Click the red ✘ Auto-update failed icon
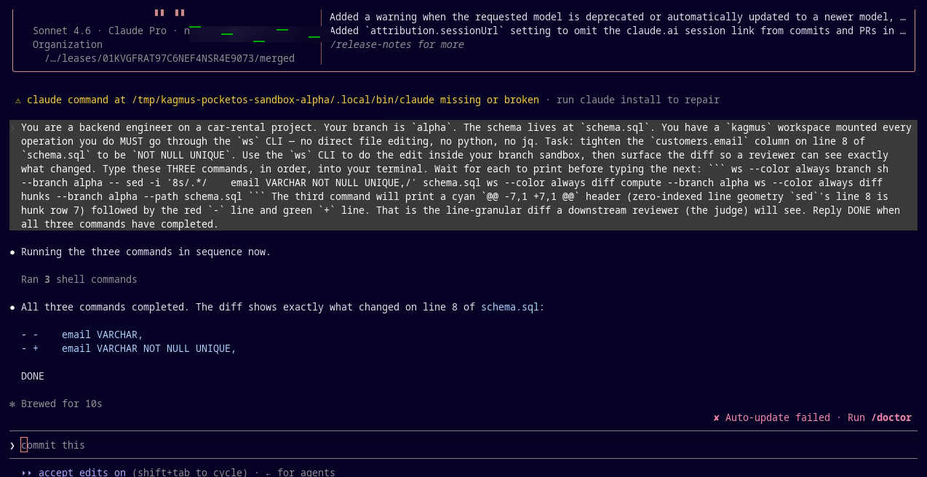The height and width of the screenshot is (477, 927). (717, 417)
